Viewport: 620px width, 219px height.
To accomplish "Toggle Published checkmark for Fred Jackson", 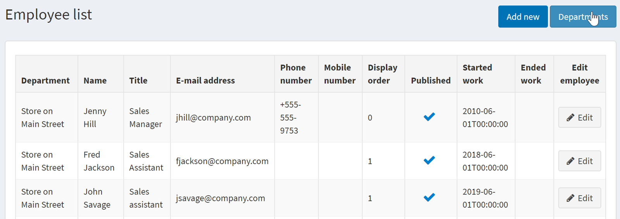I will click(x=429, y=160).
